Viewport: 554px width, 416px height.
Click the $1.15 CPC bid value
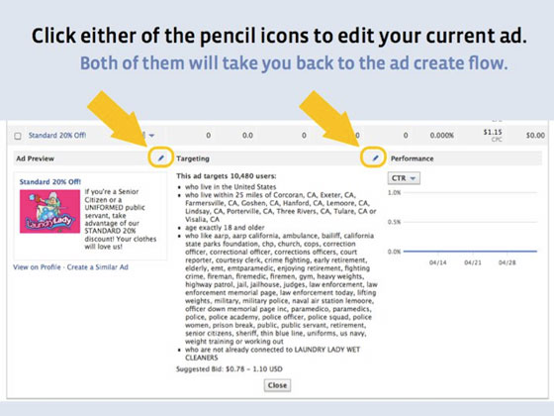pyautogui.click(x=493, y=132)
